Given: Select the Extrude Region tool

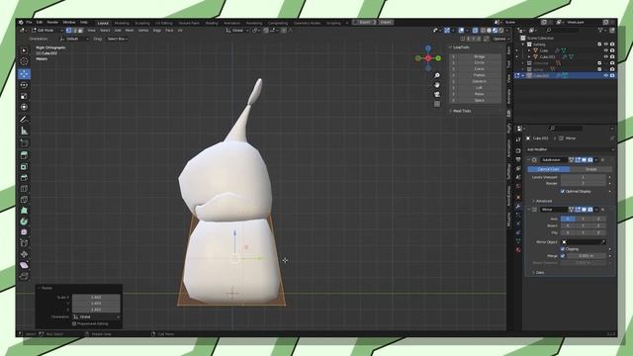Looking at the screenshot, I should pos(24,155).
